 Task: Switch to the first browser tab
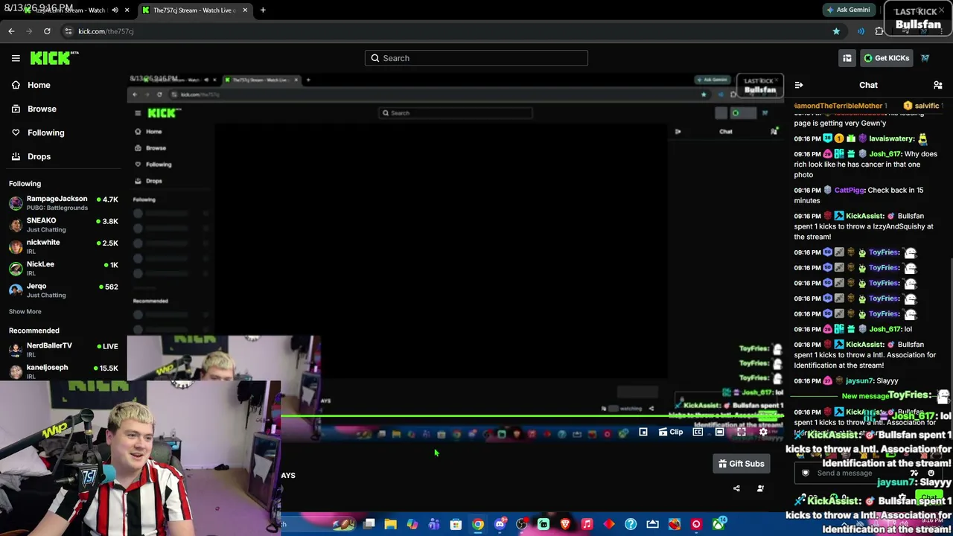(x=67, y=10)
